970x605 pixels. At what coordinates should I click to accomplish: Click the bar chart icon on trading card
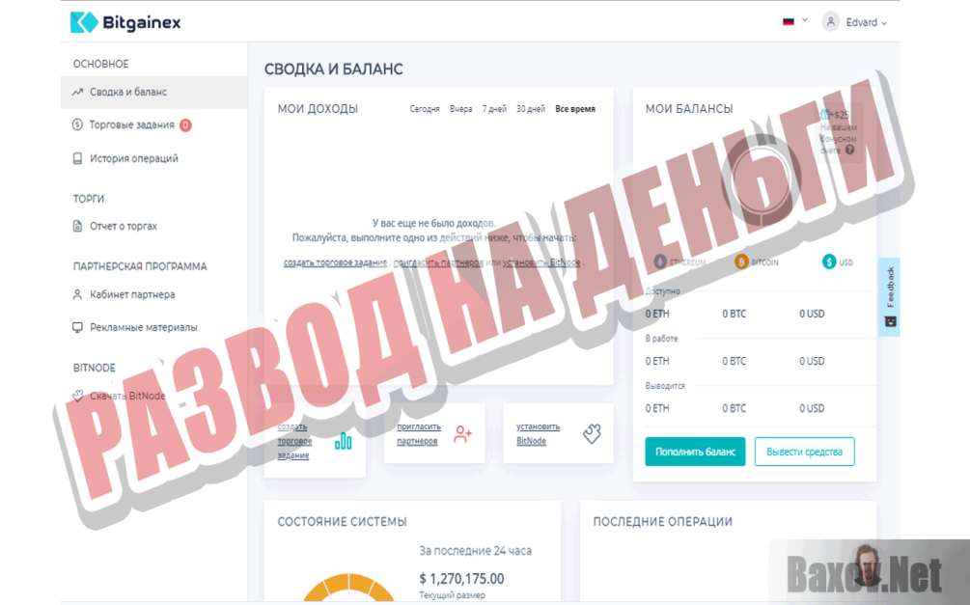pyautogui.click(x=344, y=441)
